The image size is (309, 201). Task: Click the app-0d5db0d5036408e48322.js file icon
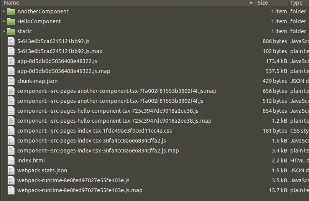[x=11, y=61]
